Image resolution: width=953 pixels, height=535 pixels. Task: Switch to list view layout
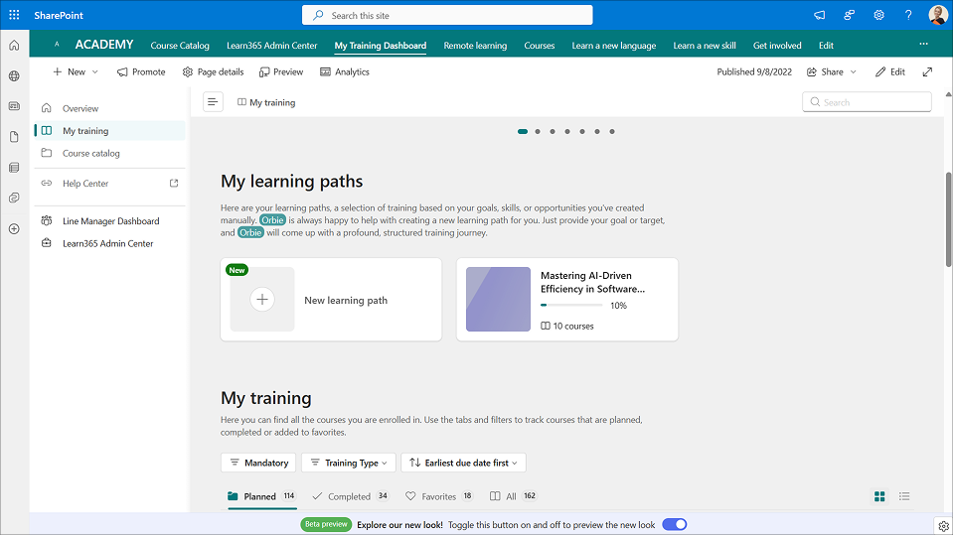point(904,496)
